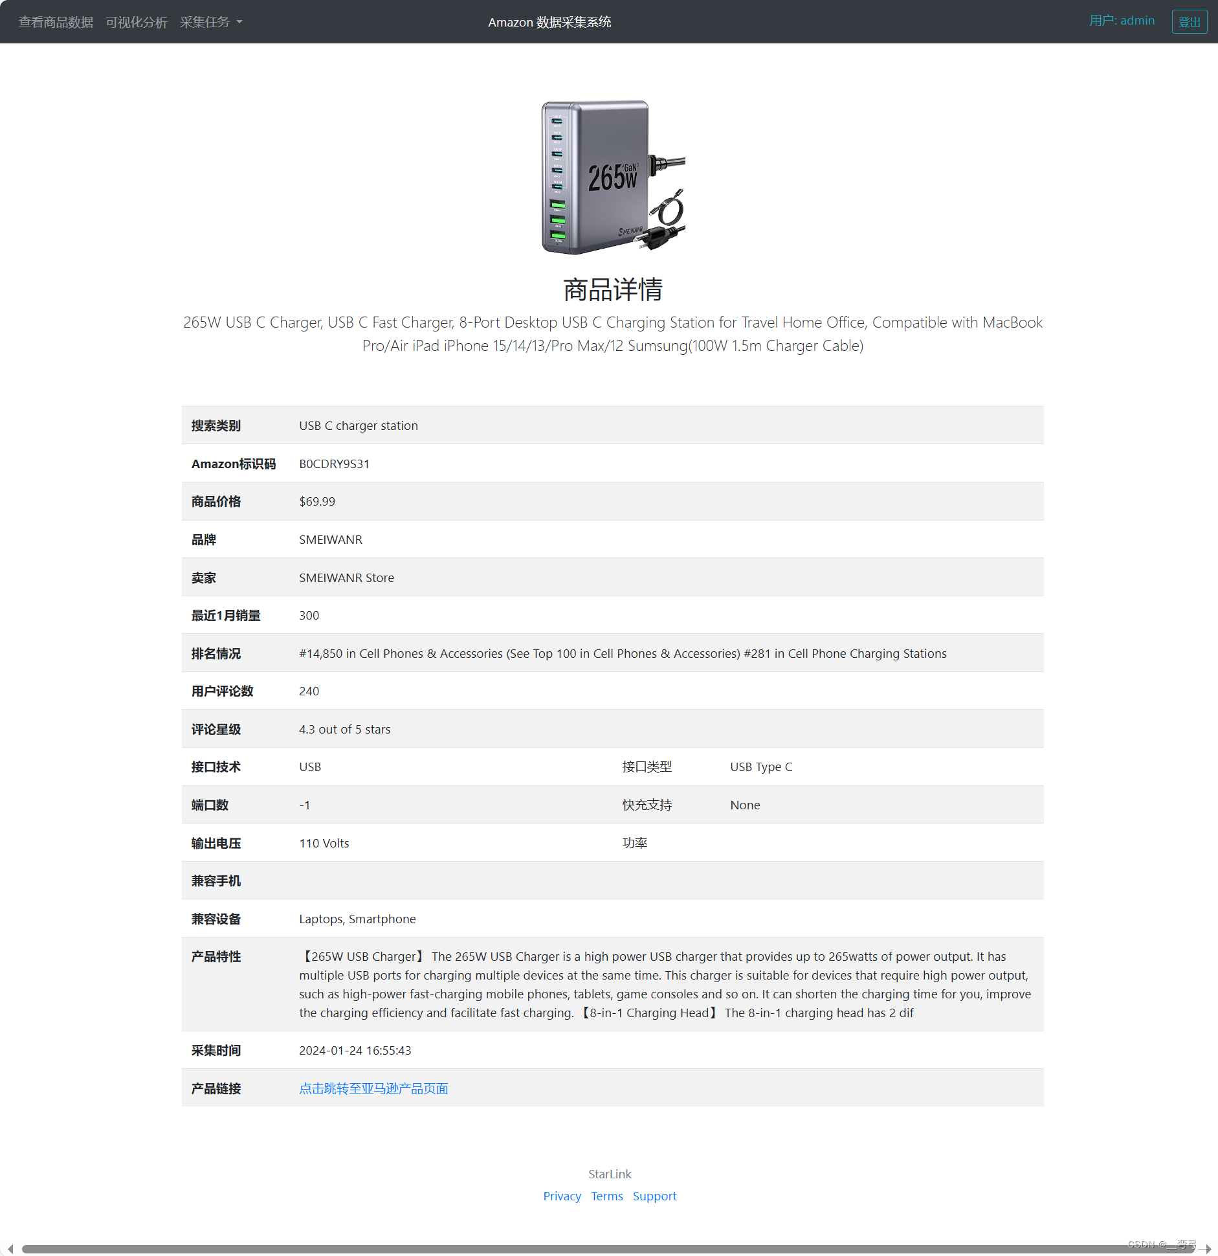Screen dimensions: 1218x1256
Task: Click the 搜索类别 row label
Action: point(216,425)
